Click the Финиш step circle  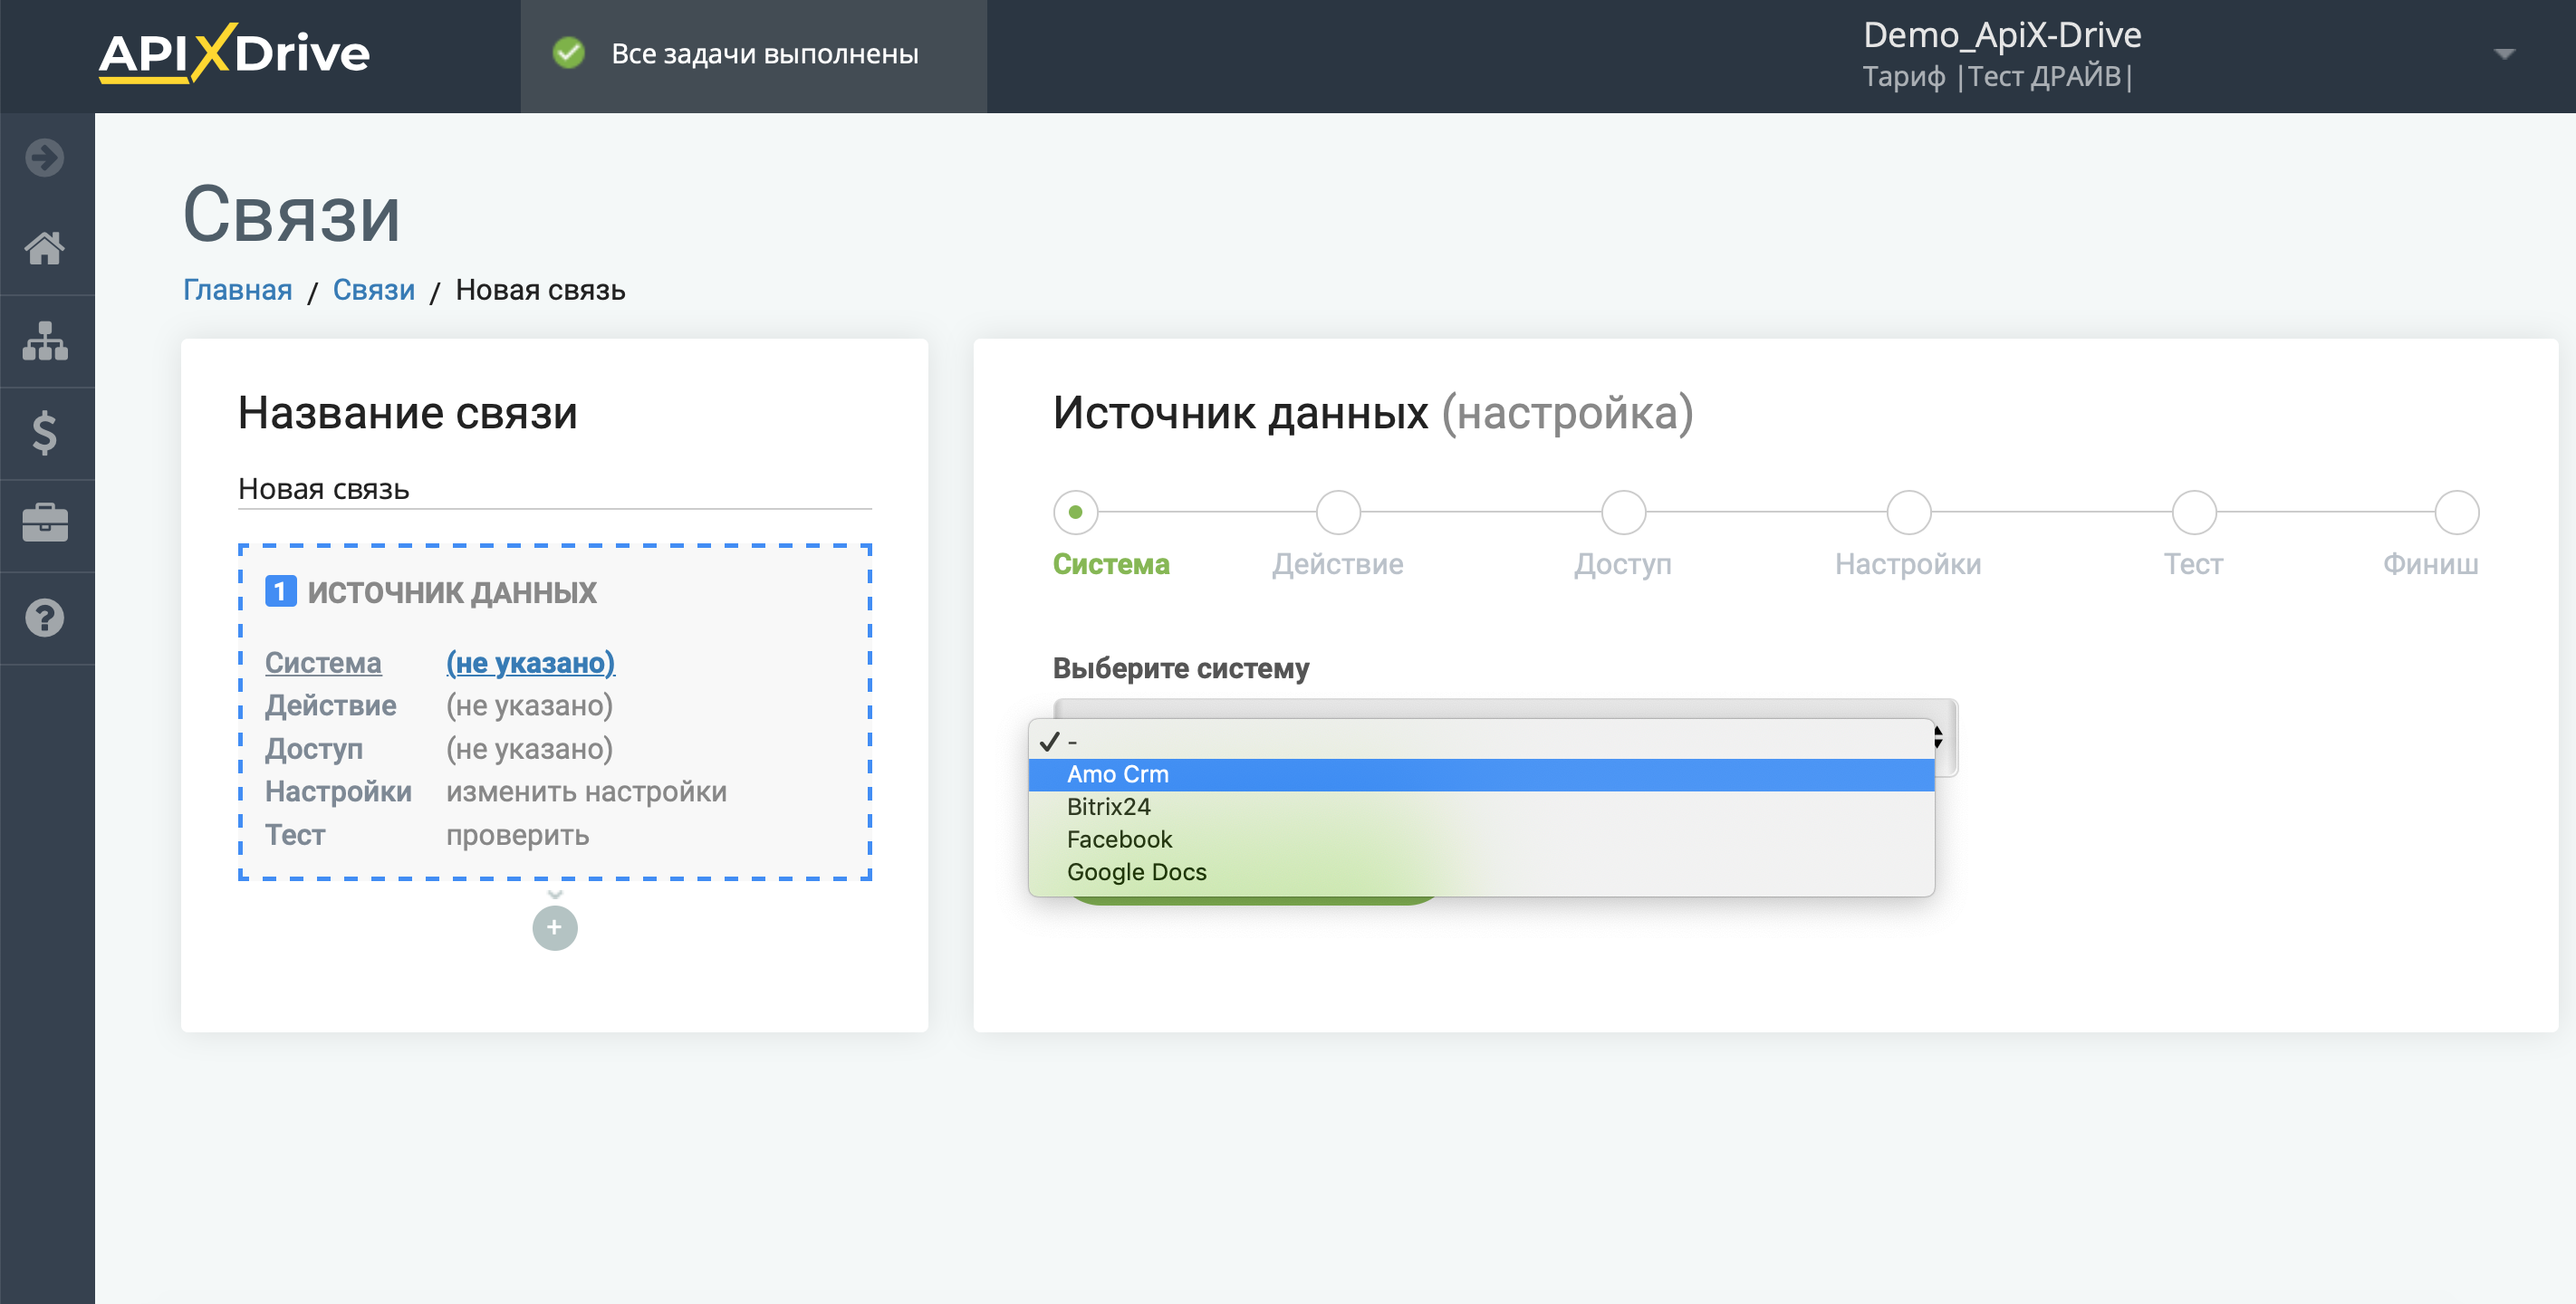[2456, 512]
